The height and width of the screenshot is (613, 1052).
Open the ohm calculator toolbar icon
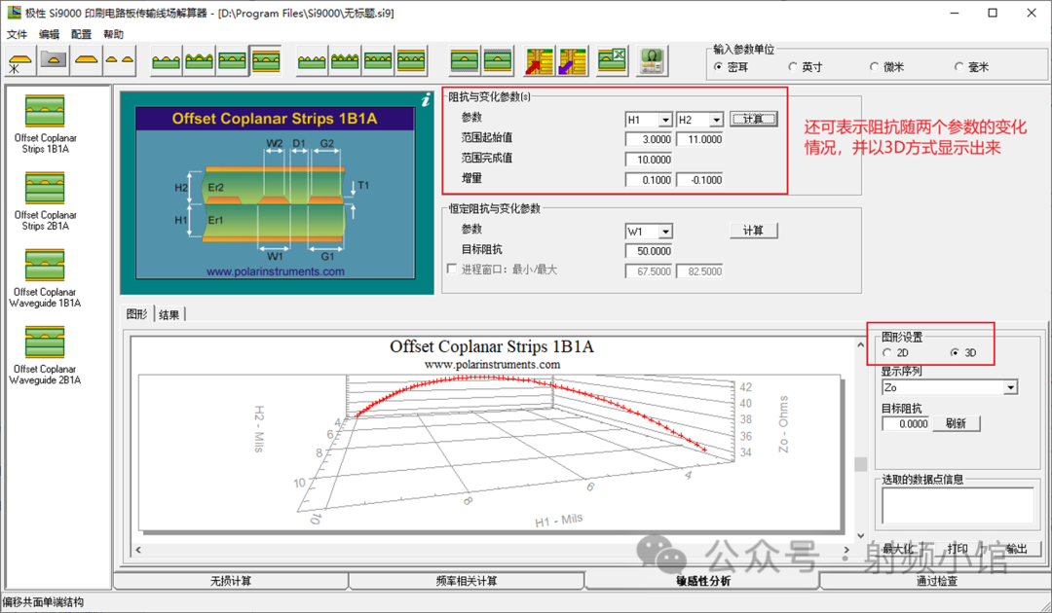(x=653, y=61)
